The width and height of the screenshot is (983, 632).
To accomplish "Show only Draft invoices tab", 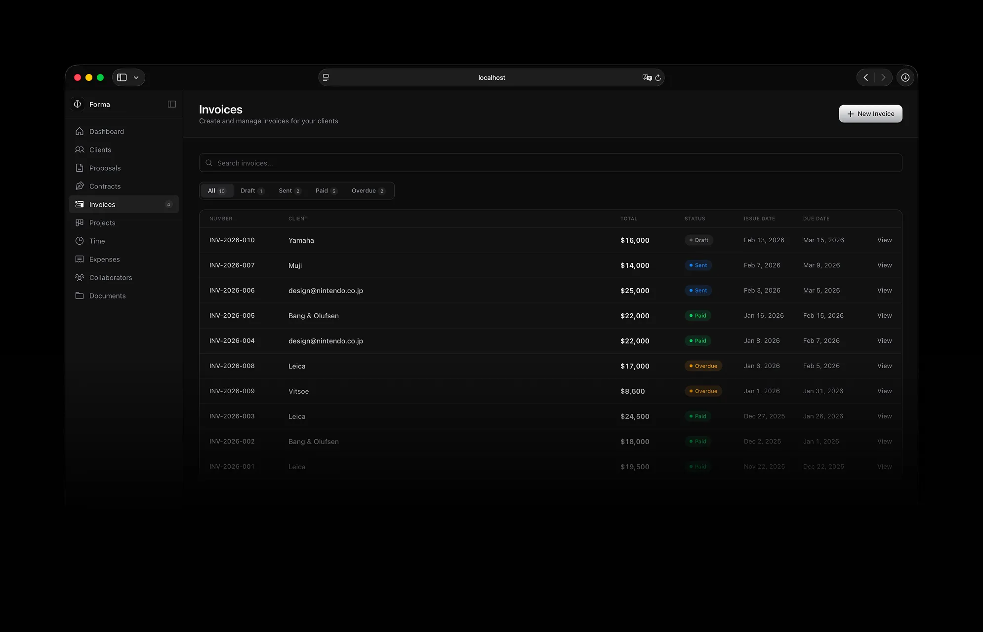I will click(252, 191).
